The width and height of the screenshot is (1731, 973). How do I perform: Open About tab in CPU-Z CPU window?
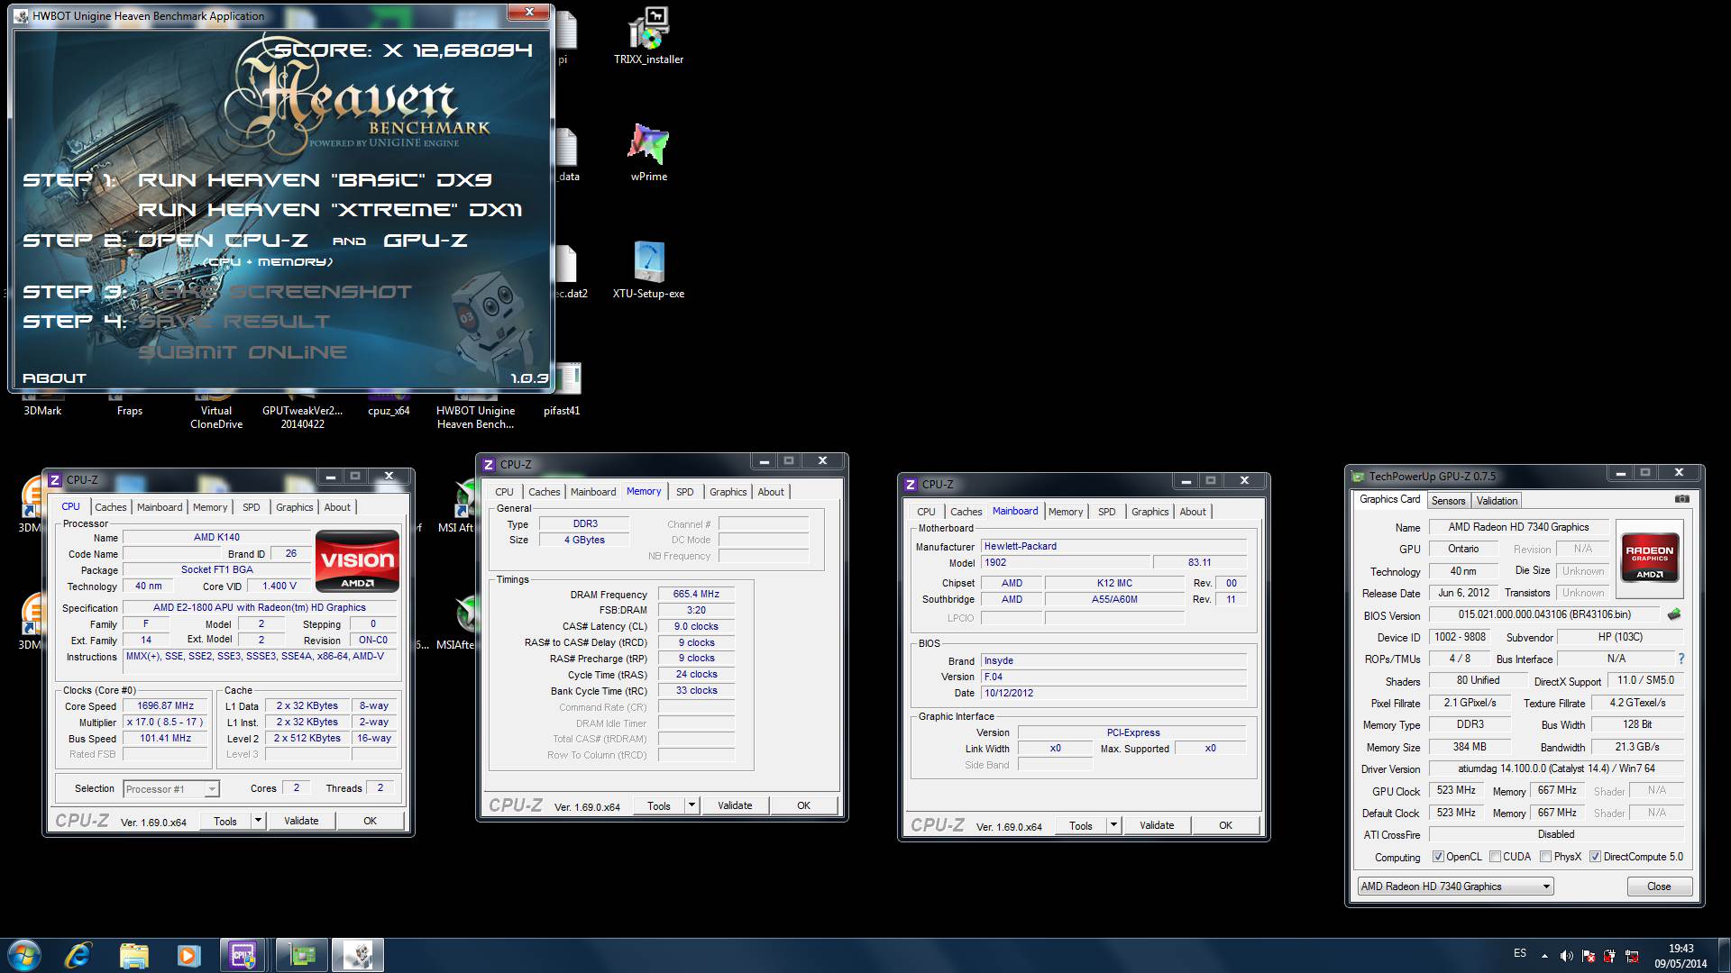(337, 507)
